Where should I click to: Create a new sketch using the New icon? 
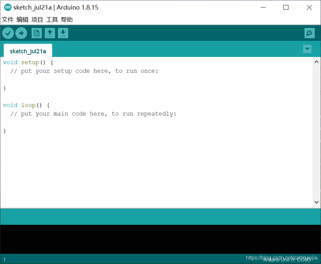coord(37,33)
